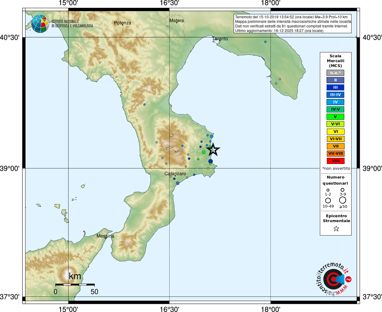Click the Potenza city label
Viewport: 382px width, 312px height.
[x=122, y=23]
